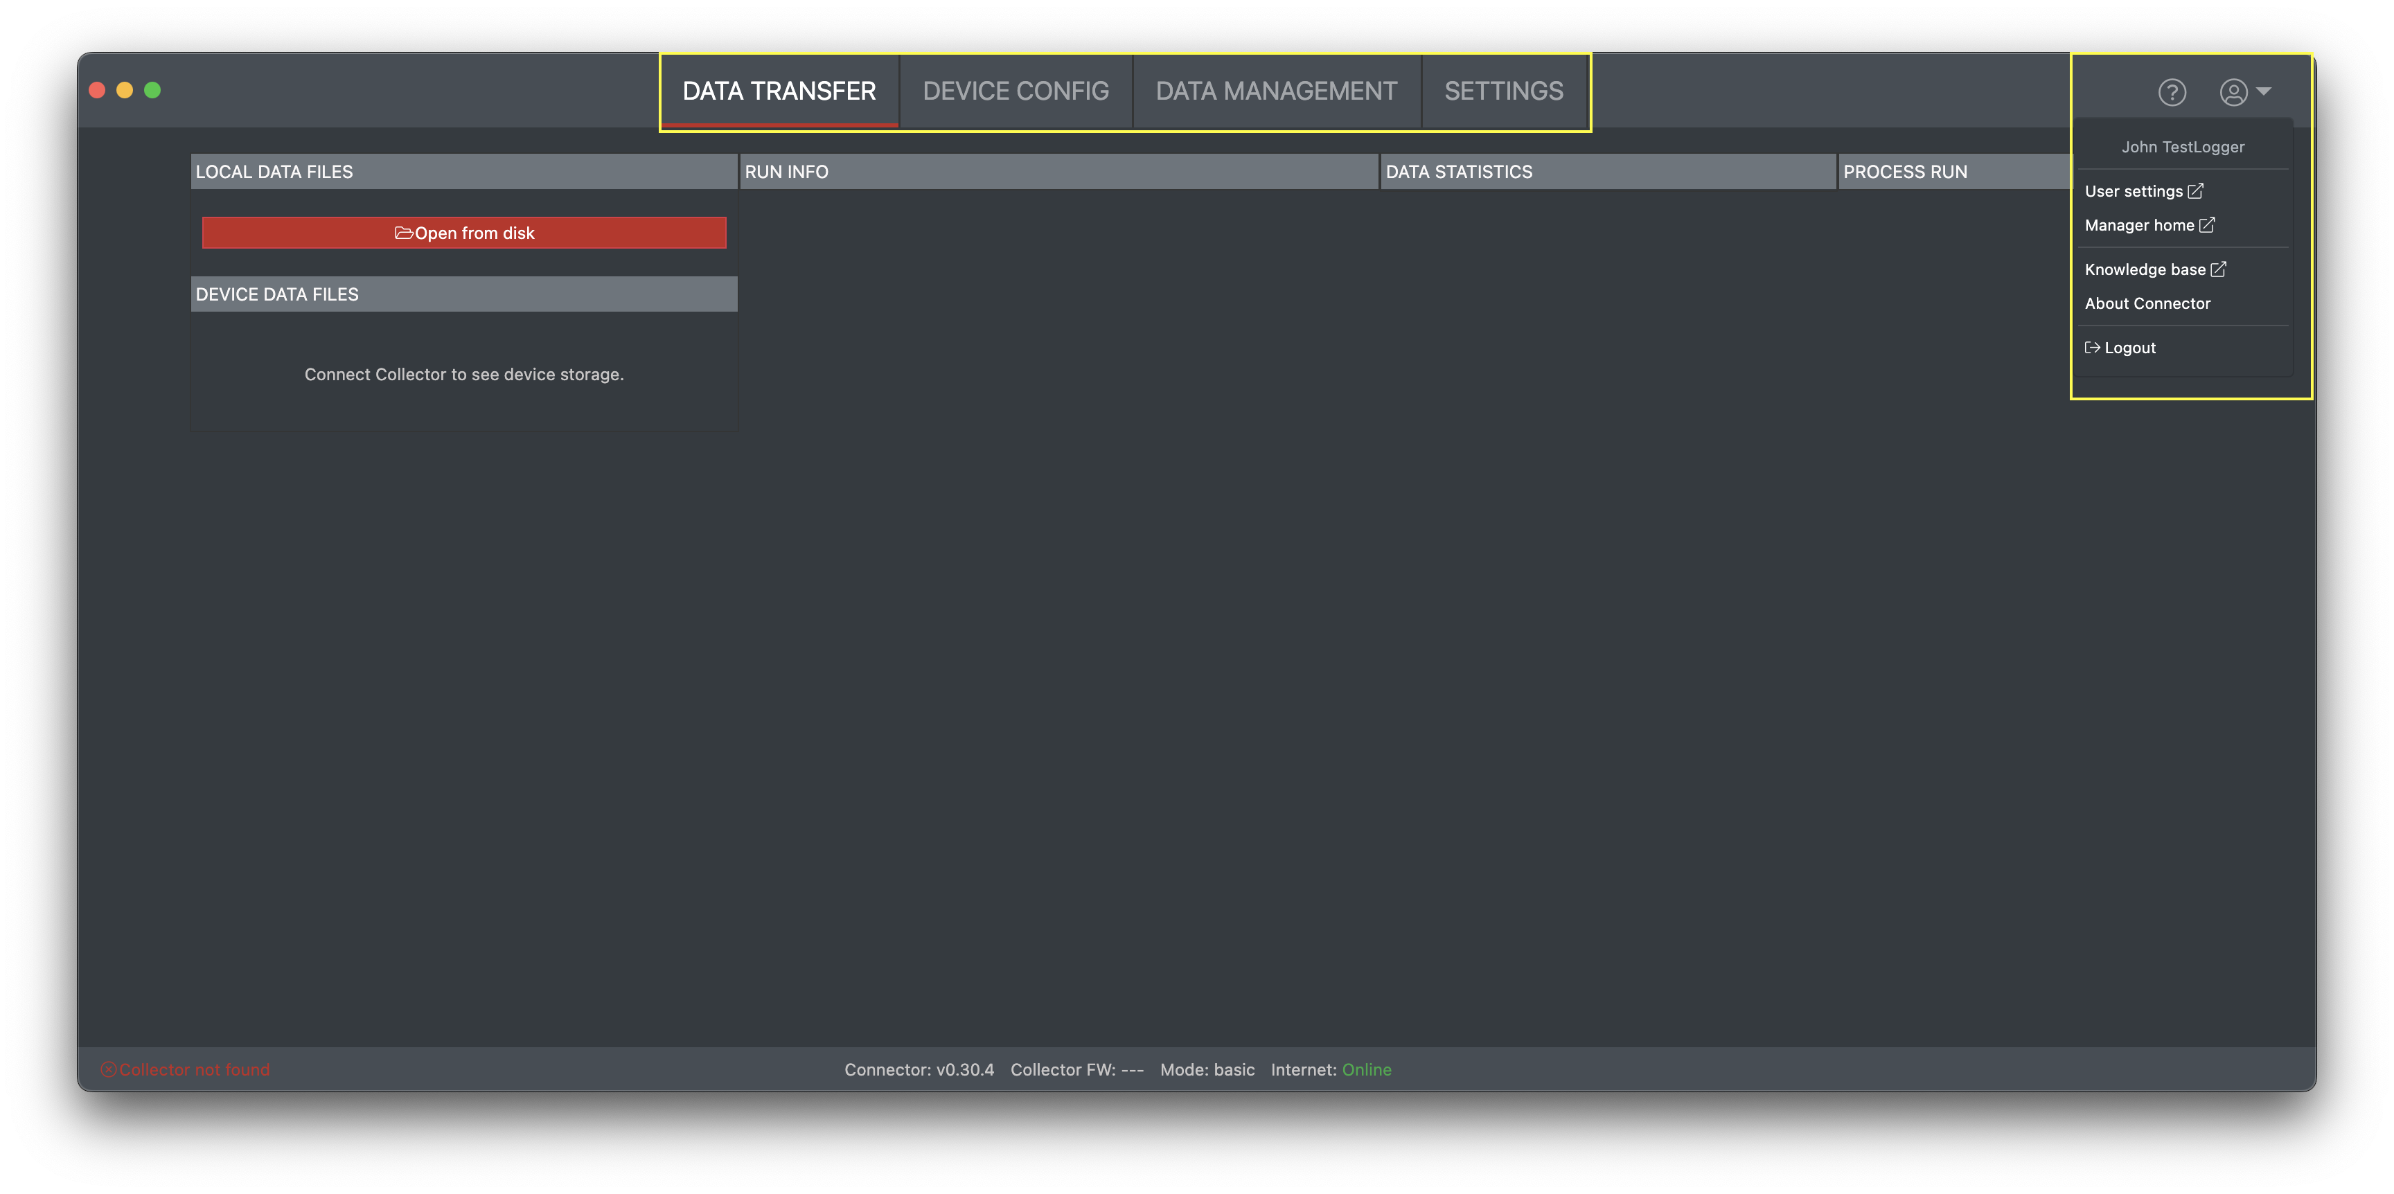
Task: Click the Logout arrow icon
Action: [2092, 348]
